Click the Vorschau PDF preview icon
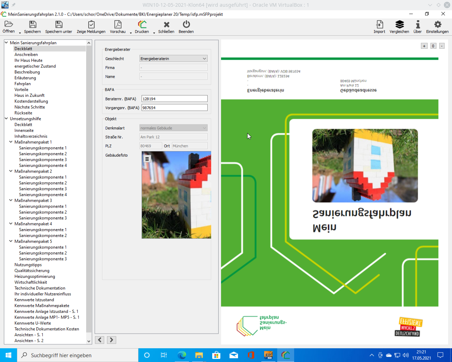The width and height of the screenshot is (452, 362). tap(118, 24)
